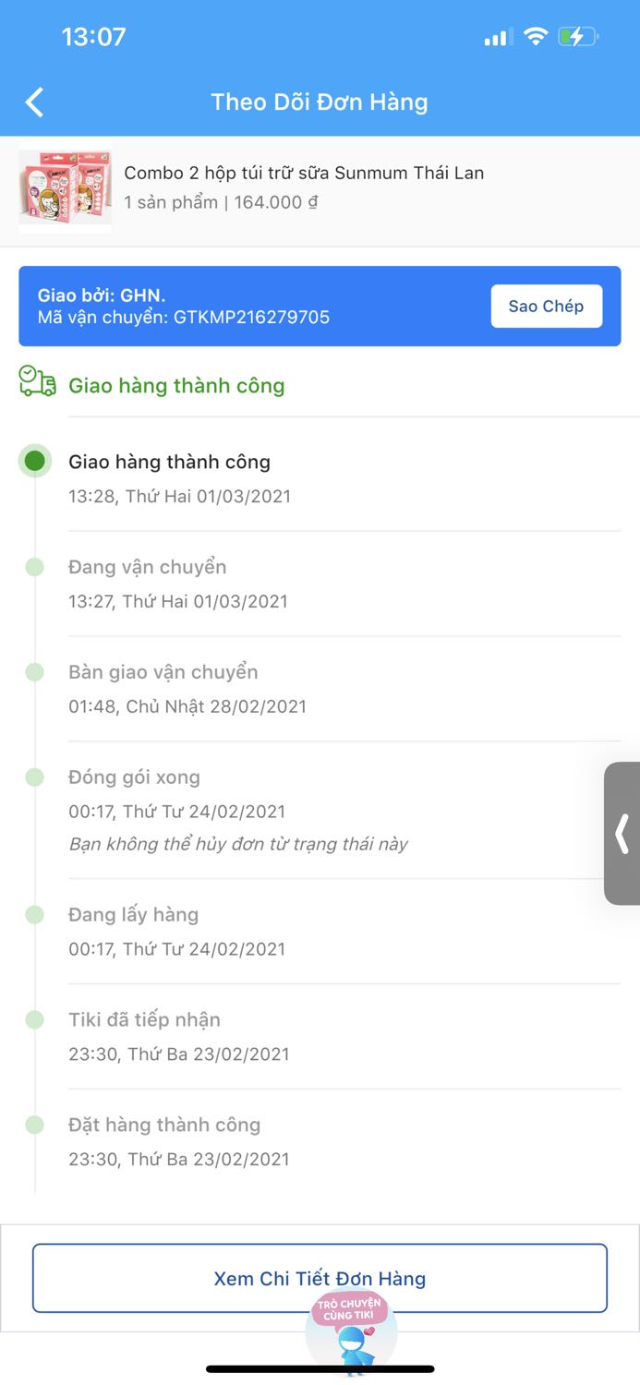Tap the back arrow to exit order tracking

[x=34, y=102]
